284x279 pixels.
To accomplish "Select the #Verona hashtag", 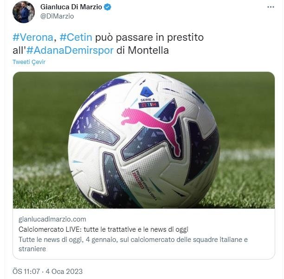I will pos(34,38).
